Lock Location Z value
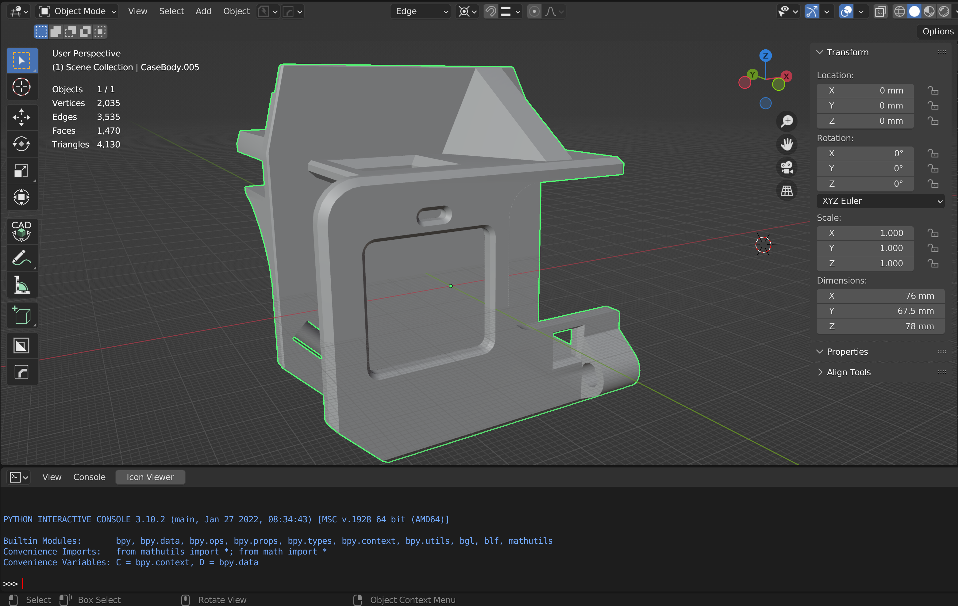958x606 pixels. pyautogui.click(x=933, y=121)
